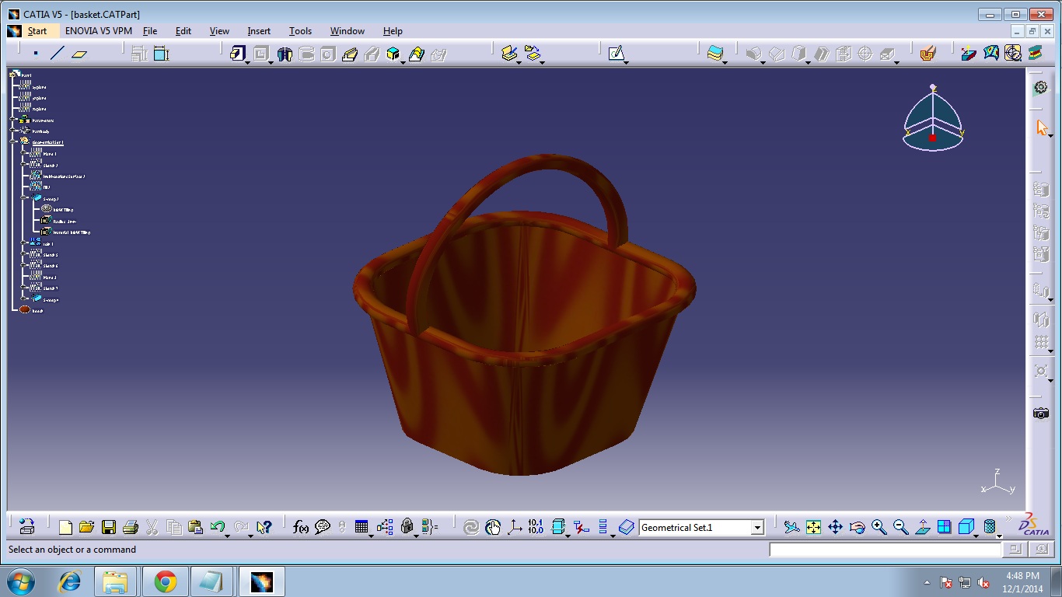The height and width of the screenshot is (597, 1062).
Task: Select the Line tool
Action: coord(58,54)
